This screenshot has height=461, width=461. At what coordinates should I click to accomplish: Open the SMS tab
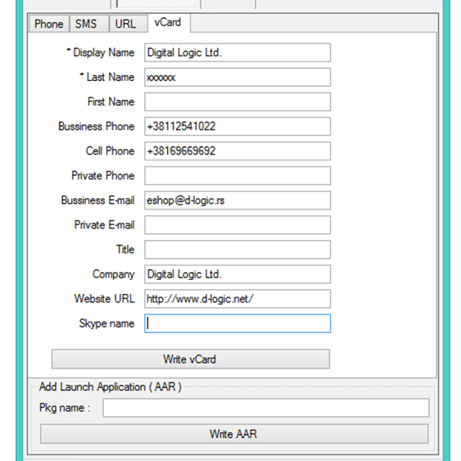[89, 24]
